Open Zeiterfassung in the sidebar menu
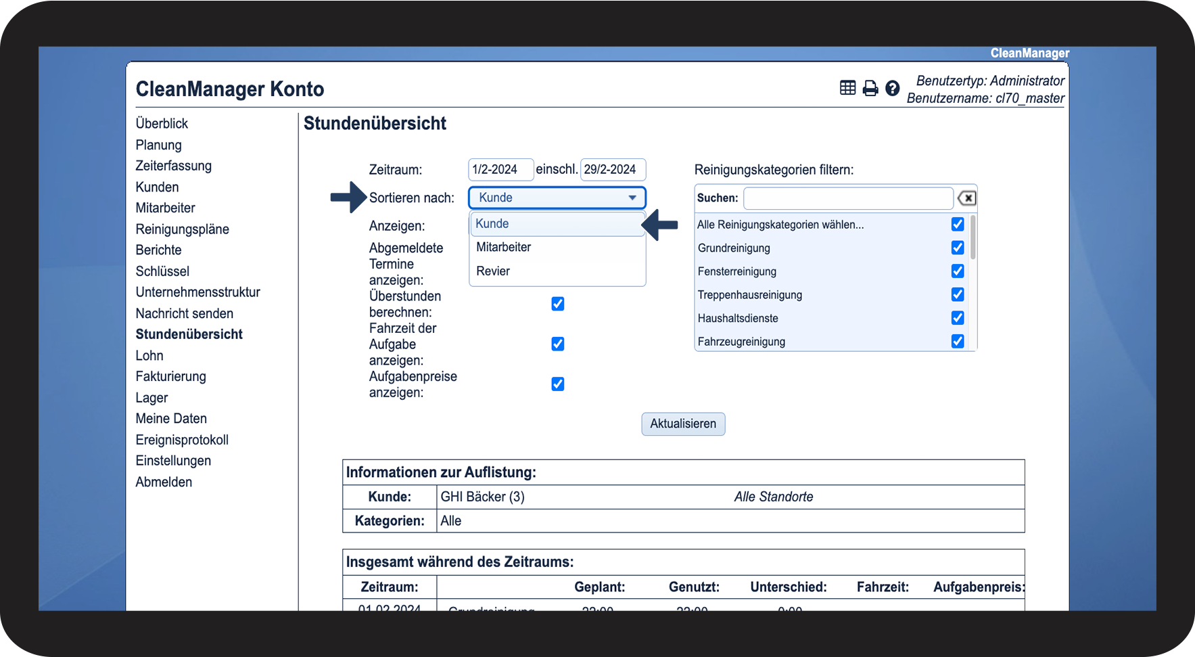1195x657 pixels. click(x=173, y=166)
